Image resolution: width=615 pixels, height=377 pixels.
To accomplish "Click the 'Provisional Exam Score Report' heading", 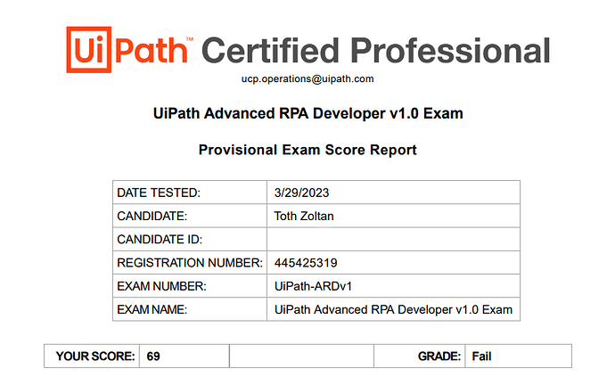I will [307, 150].
